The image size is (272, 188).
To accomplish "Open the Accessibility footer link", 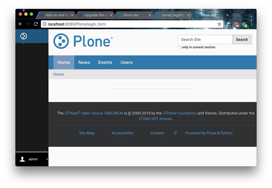I will point(123,133).
